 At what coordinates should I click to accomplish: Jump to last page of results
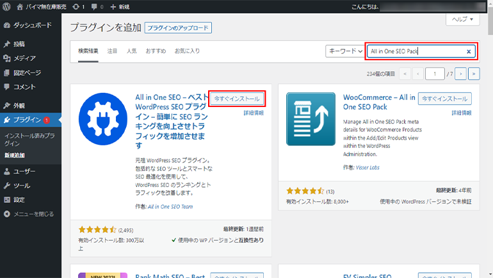click(474, 74)
